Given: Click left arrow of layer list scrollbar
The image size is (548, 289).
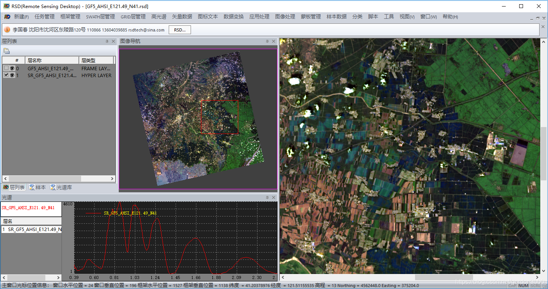Looking at the screenshot, I should click(5, 178).
